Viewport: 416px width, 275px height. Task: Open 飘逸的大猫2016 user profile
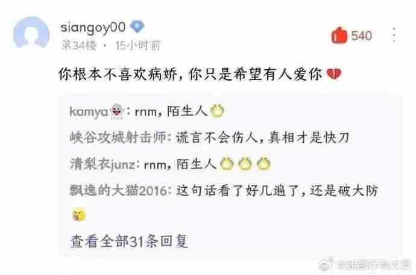[x=118, y=190]
